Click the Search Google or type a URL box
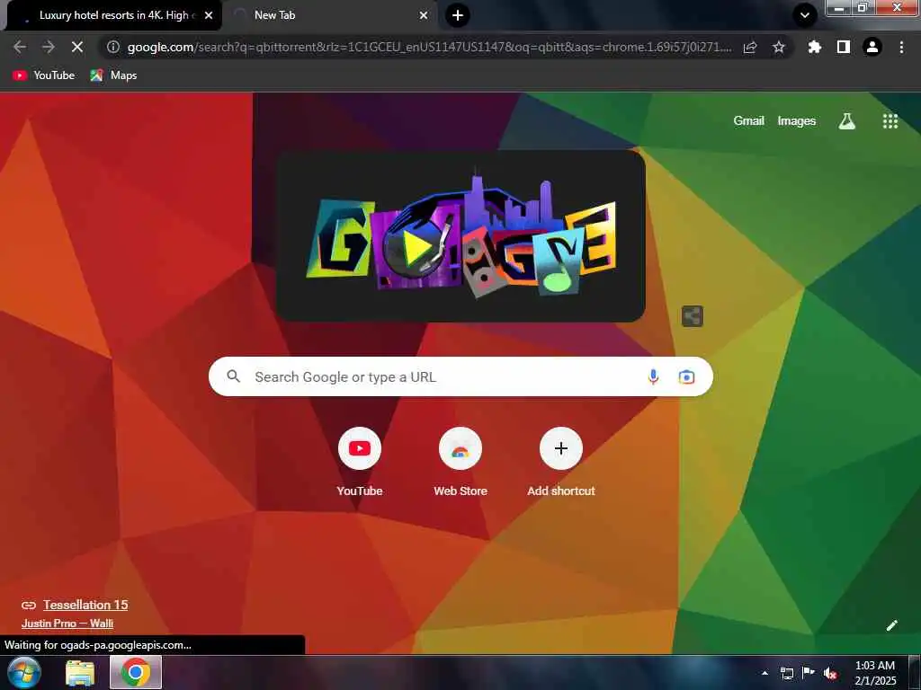This screenshot has width=921, height=690. [460, 376]
